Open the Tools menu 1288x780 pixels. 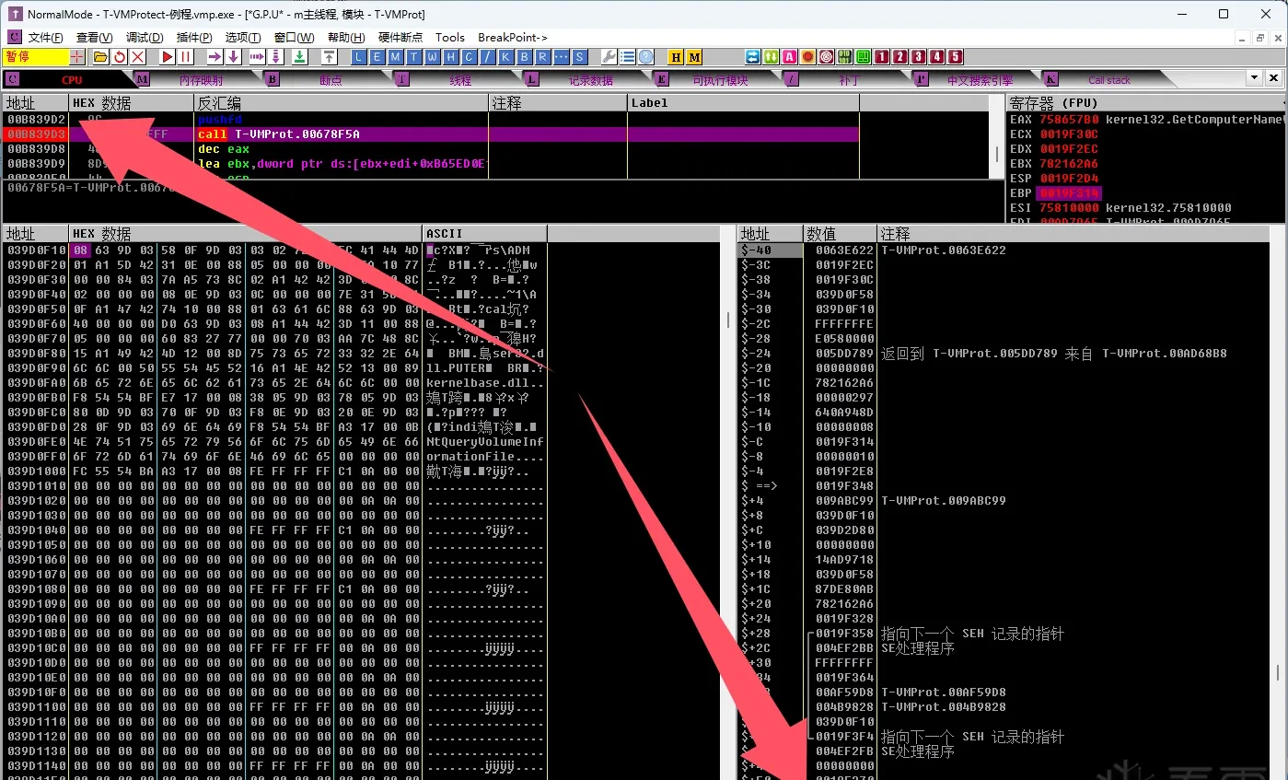pos(450,38)
